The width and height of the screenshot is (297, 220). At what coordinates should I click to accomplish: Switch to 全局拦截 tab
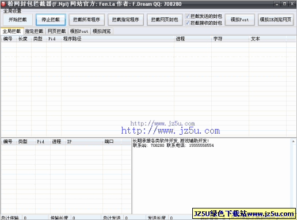click(x=12, y=31)
